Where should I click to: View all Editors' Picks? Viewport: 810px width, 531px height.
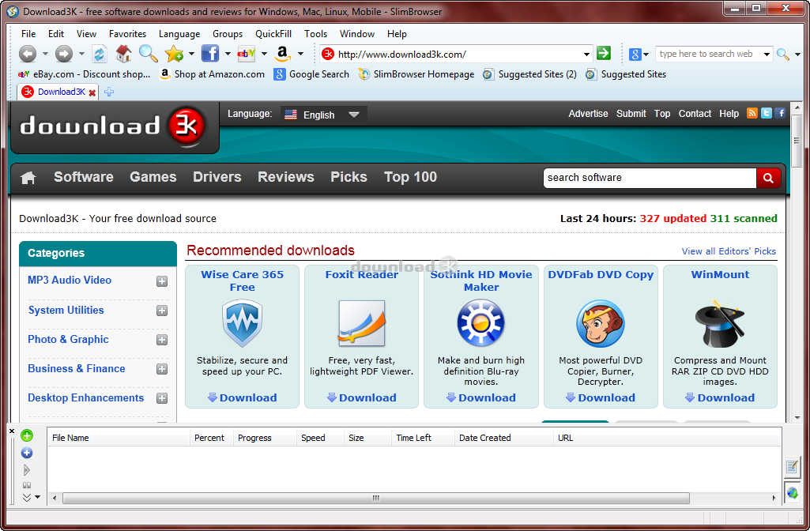729,250
